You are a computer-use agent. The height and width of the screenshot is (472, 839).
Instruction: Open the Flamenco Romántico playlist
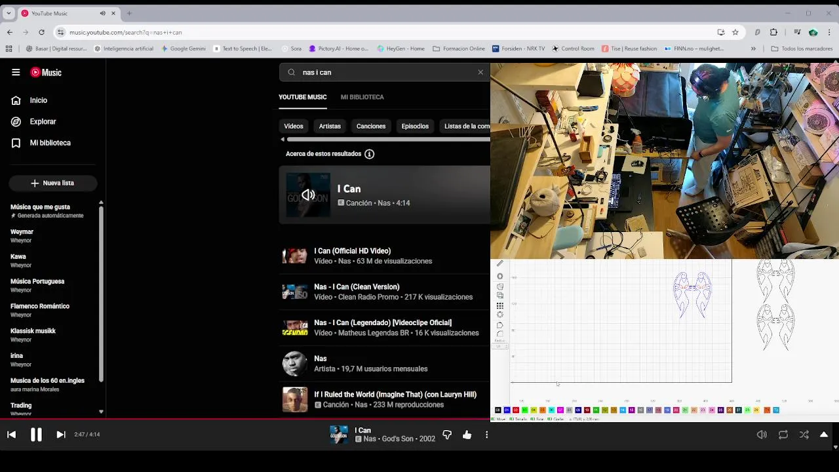(x=40, y=310)
